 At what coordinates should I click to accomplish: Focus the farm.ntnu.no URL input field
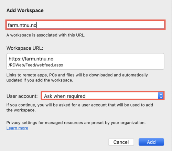click(85, 25)
